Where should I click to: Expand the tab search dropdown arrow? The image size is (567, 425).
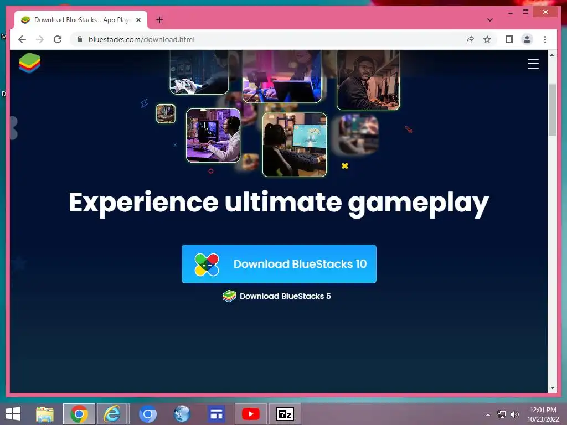490,20
